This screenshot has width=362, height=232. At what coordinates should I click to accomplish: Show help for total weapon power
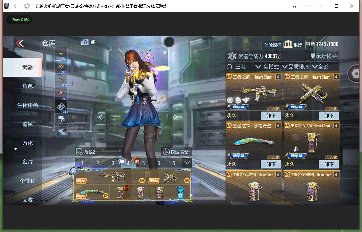[x=279, y=56]
